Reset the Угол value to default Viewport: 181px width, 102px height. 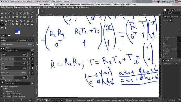tap(30, 63)
